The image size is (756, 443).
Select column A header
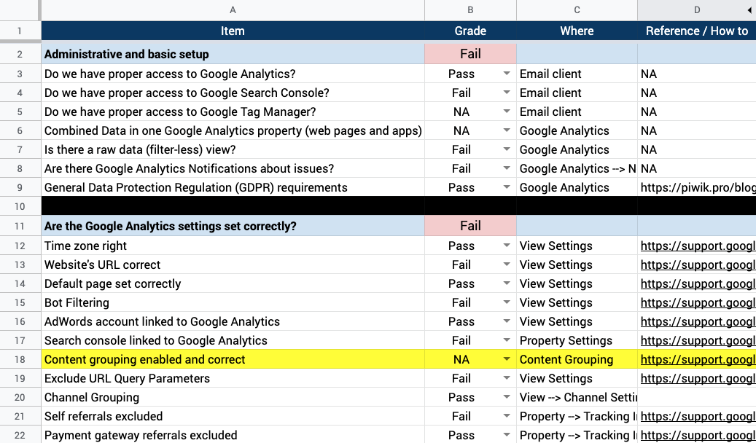click(x=233, y=10)
